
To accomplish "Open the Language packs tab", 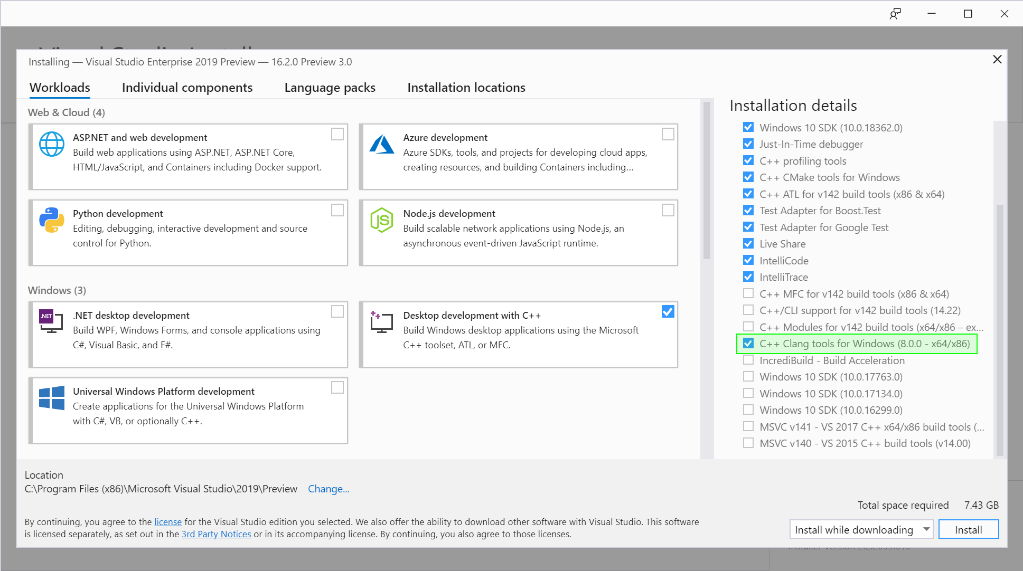I will click(330, 87).
